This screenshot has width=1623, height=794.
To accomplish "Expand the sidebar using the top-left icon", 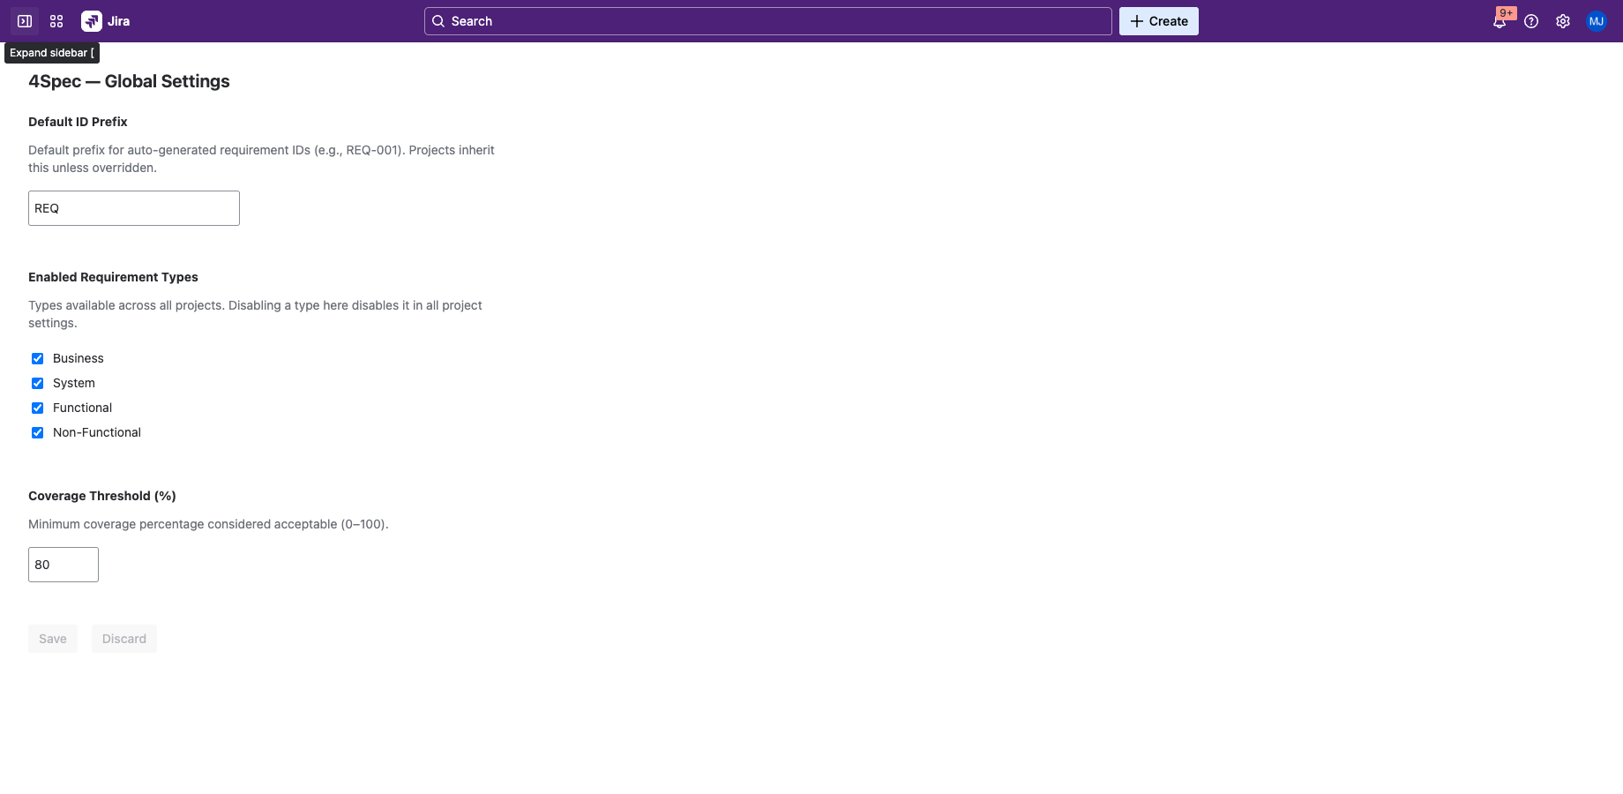I will pos(25,21).
